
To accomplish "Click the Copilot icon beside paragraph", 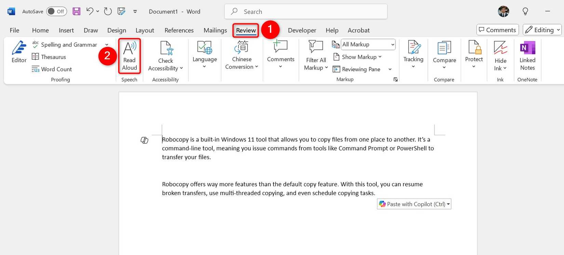I will (x=145, y=140).
